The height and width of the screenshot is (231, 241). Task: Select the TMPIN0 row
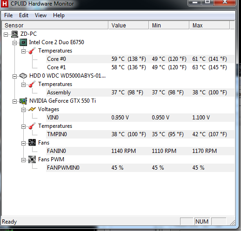point(140,134)
